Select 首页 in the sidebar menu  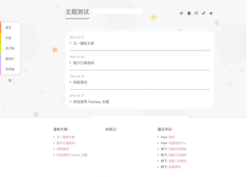[x=8, y=28]
